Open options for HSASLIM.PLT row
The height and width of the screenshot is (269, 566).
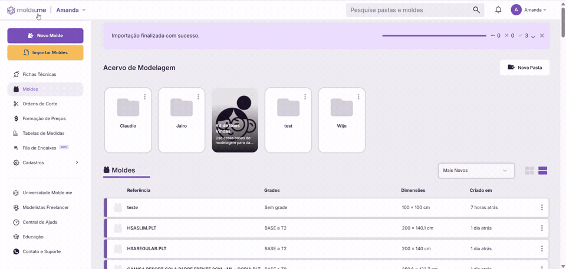click(541, 228)
